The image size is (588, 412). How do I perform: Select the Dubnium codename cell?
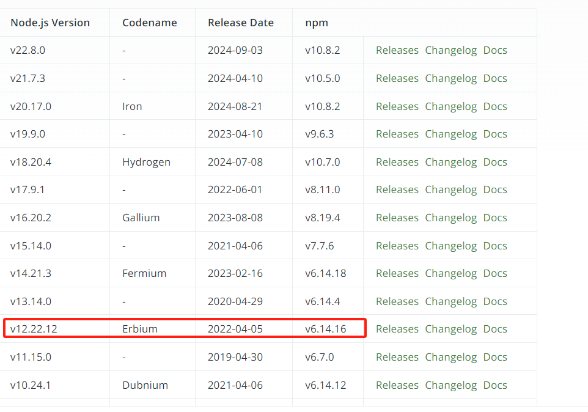click(145, 385)
